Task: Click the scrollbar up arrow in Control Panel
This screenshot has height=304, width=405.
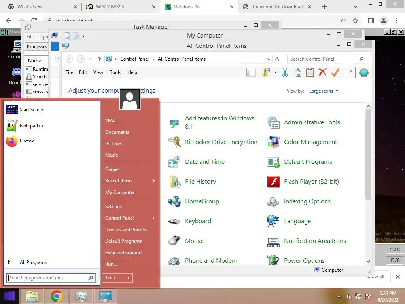Action: pyautogui.click(x=368, y=106)
